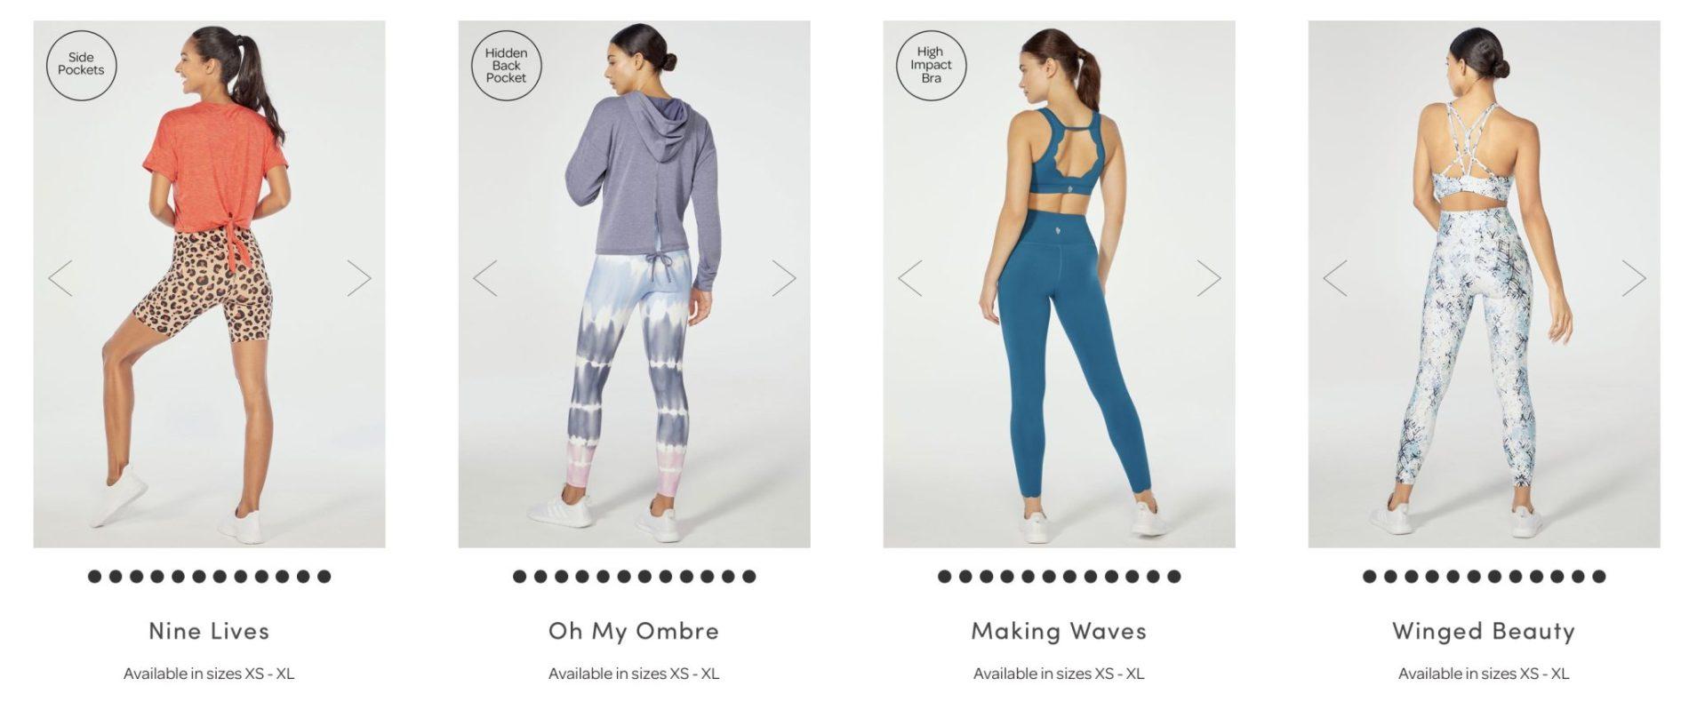
Task: Open the Making Waves product title
Action: 1059,631
